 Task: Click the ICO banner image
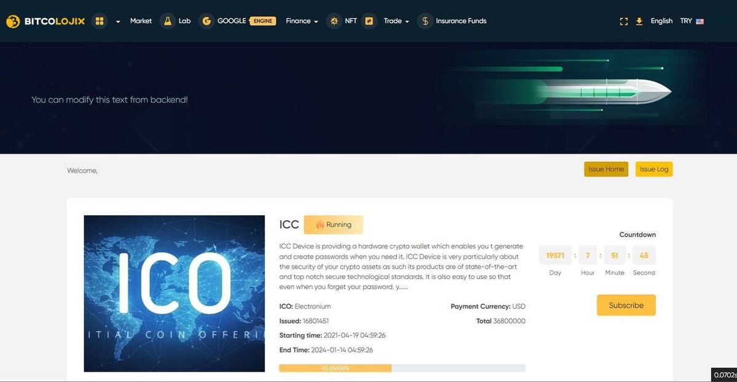[174, 293]
